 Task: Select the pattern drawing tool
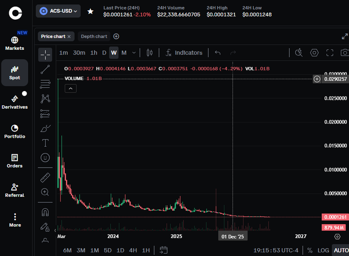pos(45,99)
